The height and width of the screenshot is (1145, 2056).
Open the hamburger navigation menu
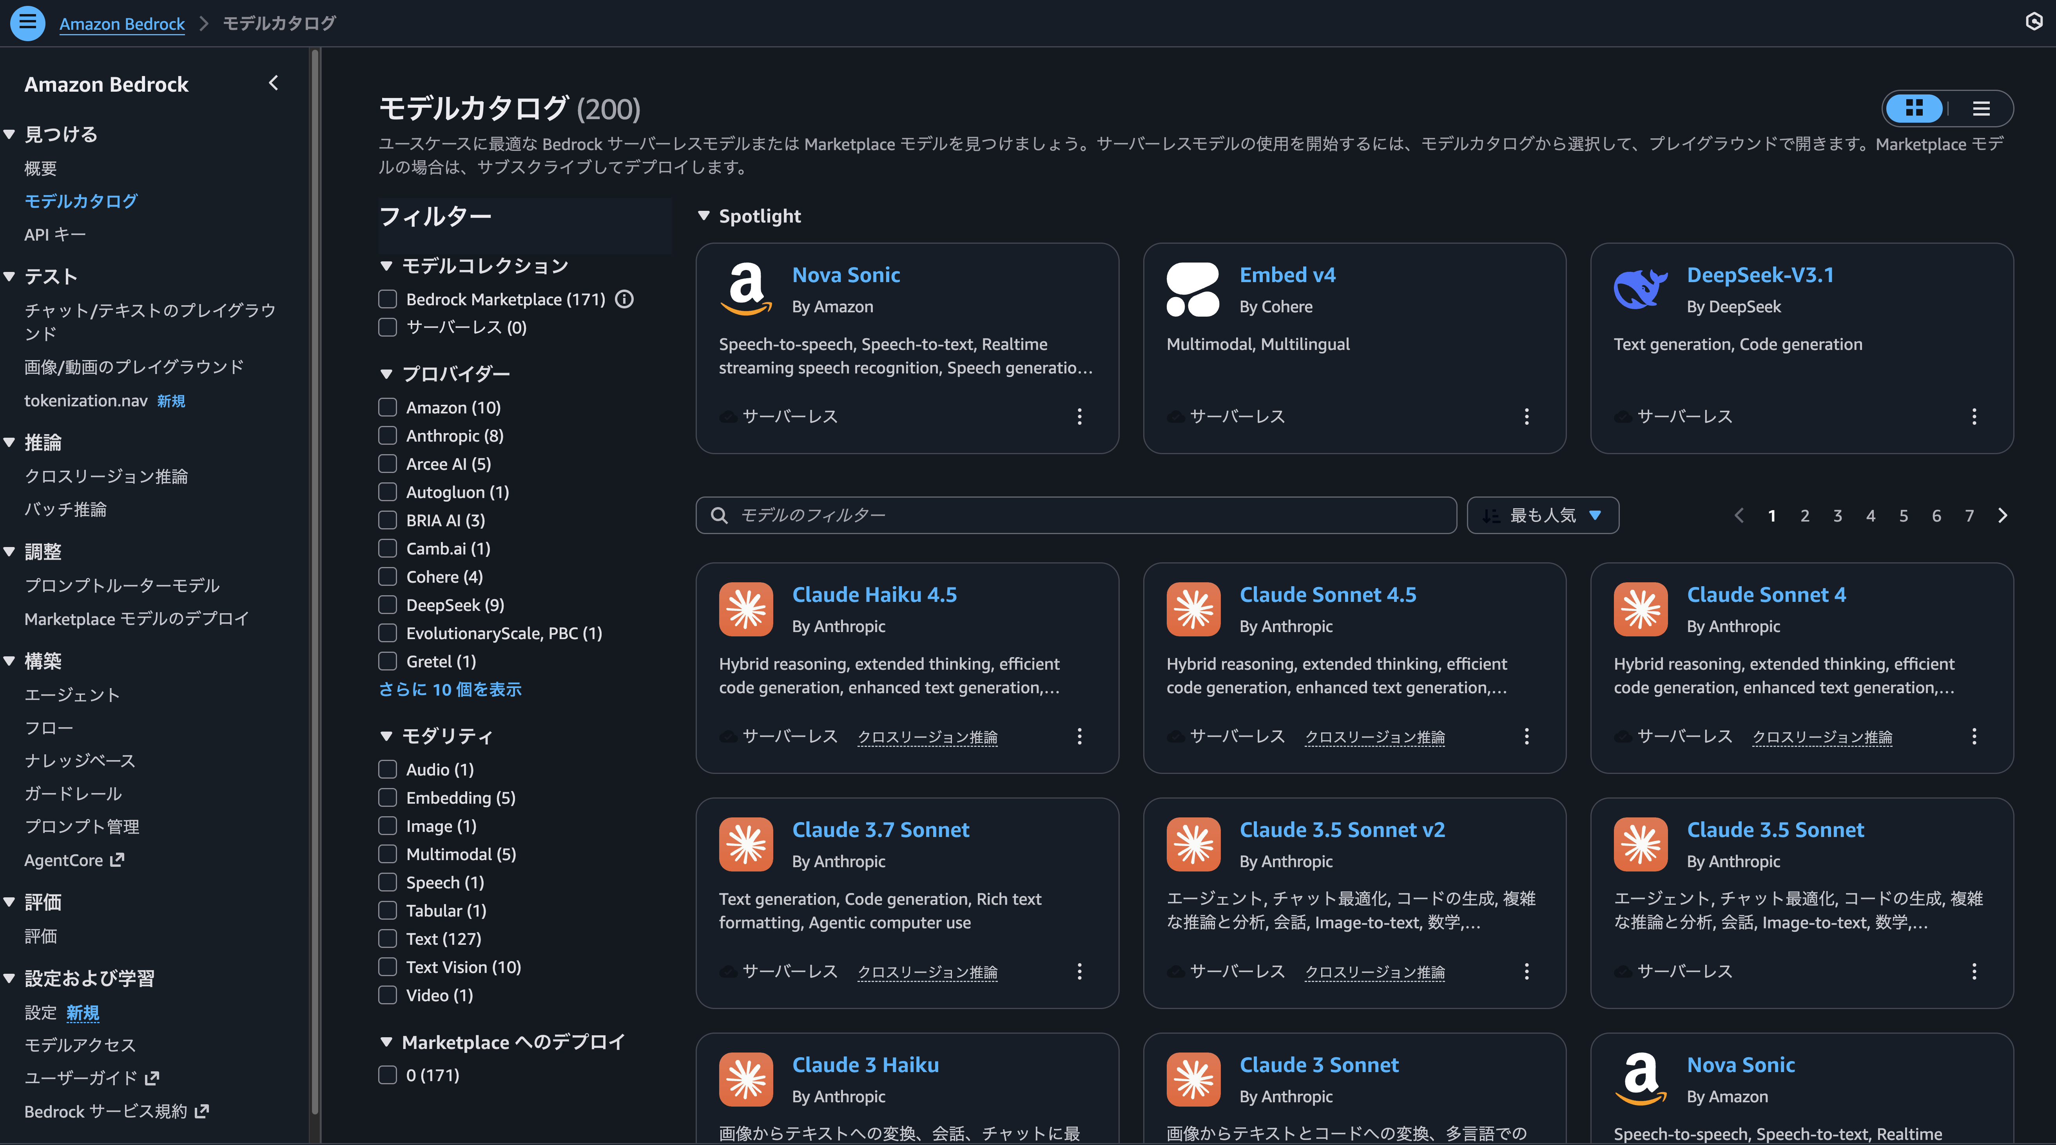pyautogui.click(x=27, y=23)
